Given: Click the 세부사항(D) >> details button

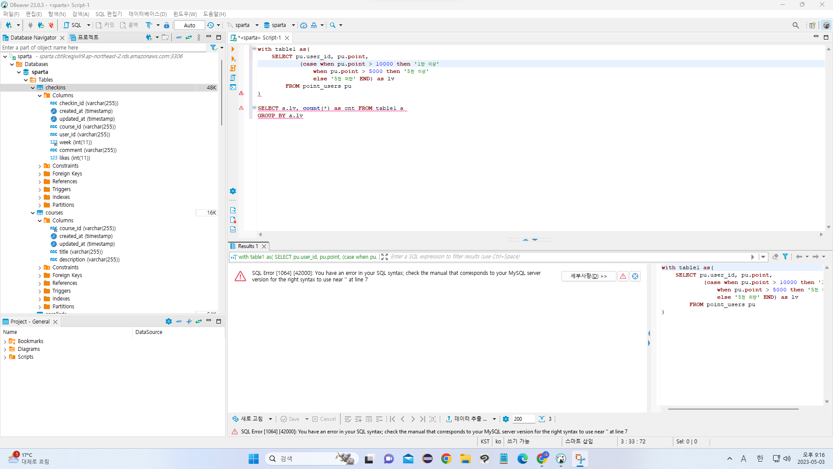Looking at the screenshot, I should click(589, 276).
